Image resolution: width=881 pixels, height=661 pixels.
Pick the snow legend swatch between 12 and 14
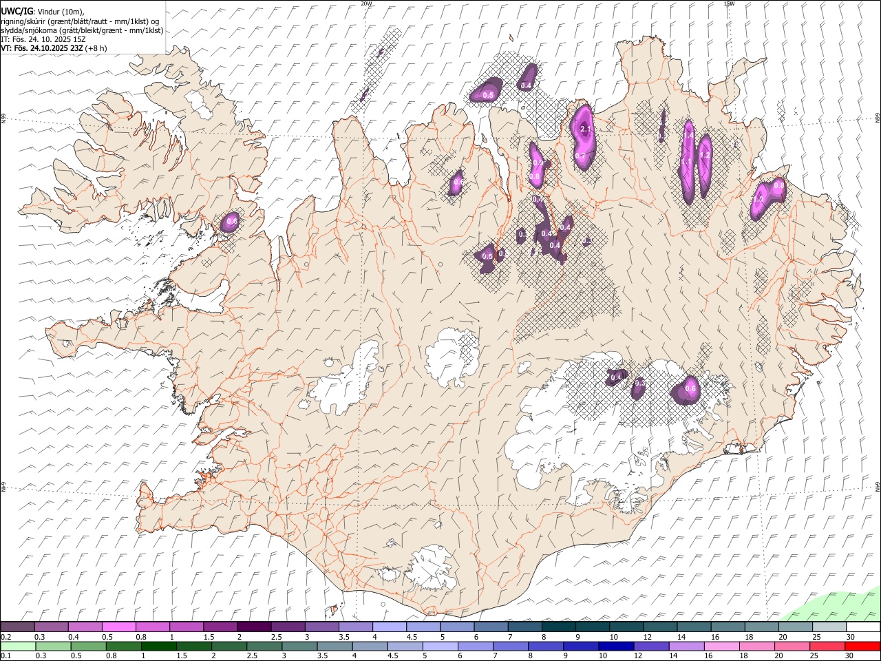659,627
